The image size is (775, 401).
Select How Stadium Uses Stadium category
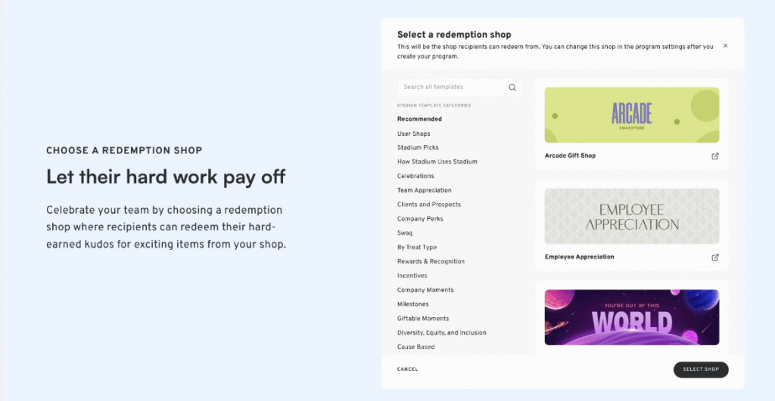pyautogui.click(x=437, y=162)
